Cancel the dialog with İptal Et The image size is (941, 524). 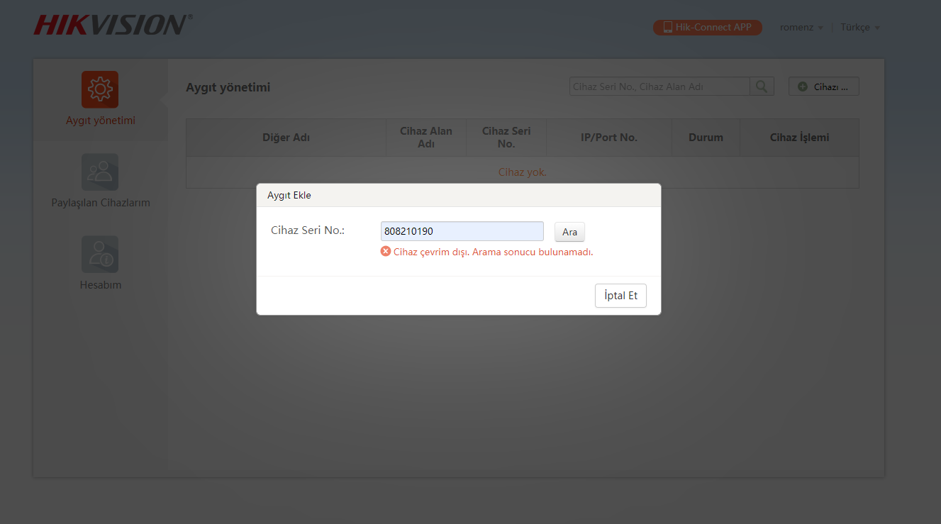coord(620,296)
